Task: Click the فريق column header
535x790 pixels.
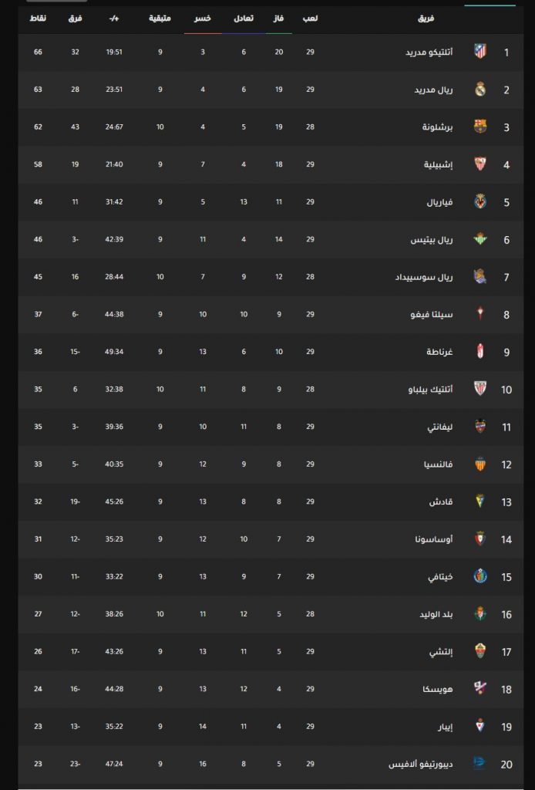Action: click(x=426, y=19)
